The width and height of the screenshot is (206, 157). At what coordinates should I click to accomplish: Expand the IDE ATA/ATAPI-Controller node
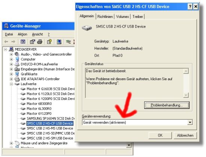pos(11,79)
